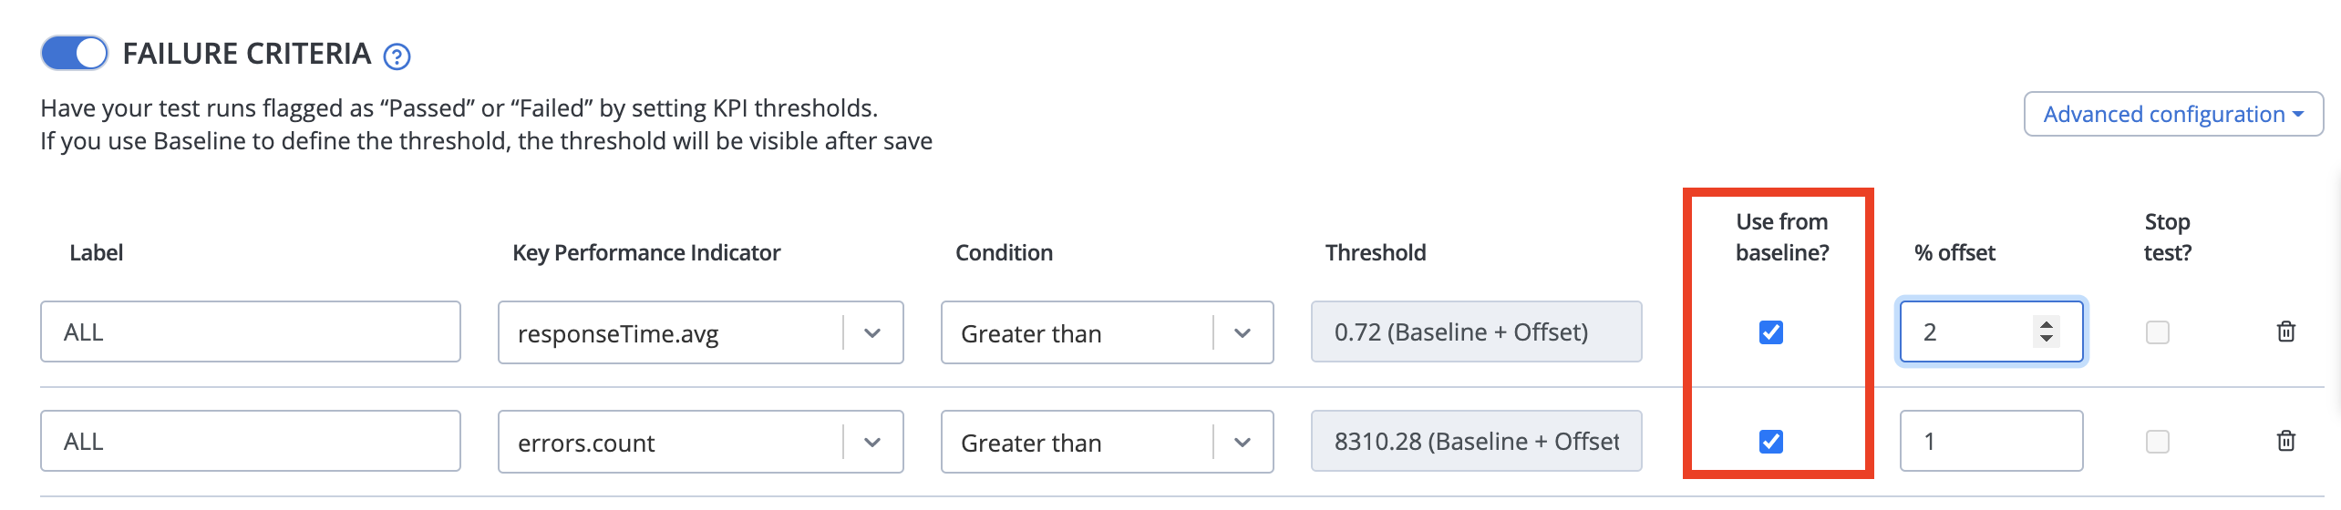Uncheck Use from baseline for responseTime.avg
Screen dimensions: 2341x510
click(x=1771, y=332)
